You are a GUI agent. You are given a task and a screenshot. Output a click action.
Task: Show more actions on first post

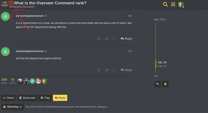click(x=114, y=39)
